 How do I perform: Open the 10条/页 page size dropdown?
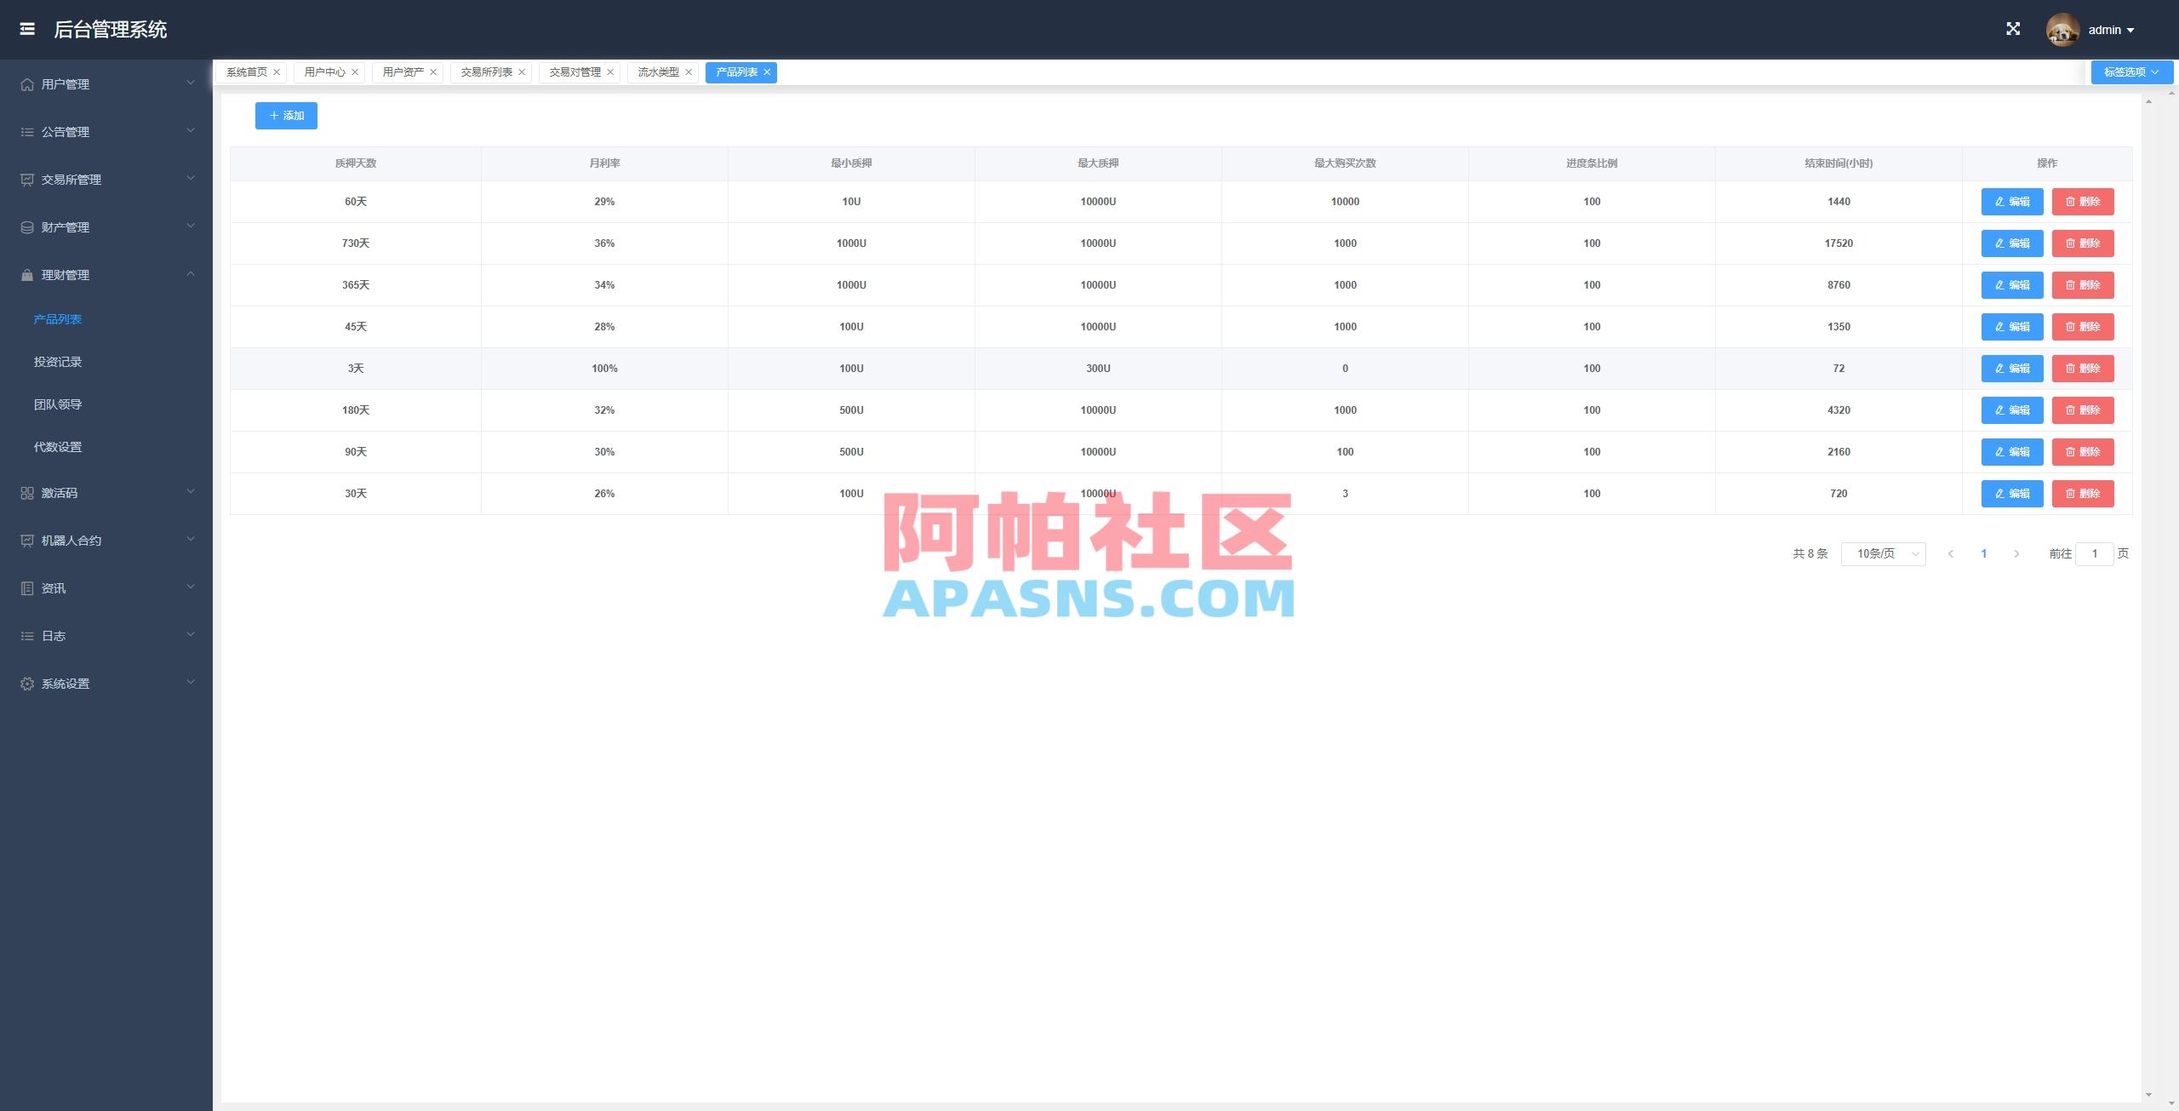(1882, 553)
